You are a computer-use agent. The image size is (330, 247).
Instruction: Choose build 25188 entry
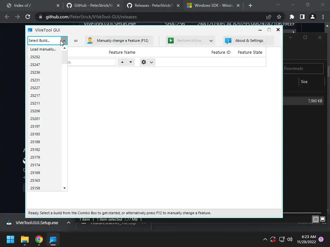pyautogui.click(x=44, y=142)
